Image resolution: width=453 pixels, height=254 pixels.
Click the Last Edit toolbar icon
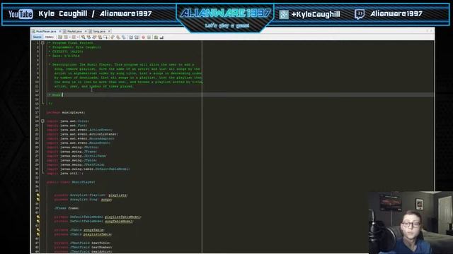coord(60,37)
